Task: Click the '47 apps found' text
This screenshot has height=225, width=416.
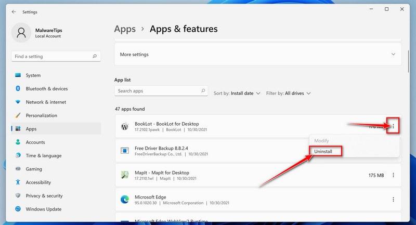Action: coord(129,109)
